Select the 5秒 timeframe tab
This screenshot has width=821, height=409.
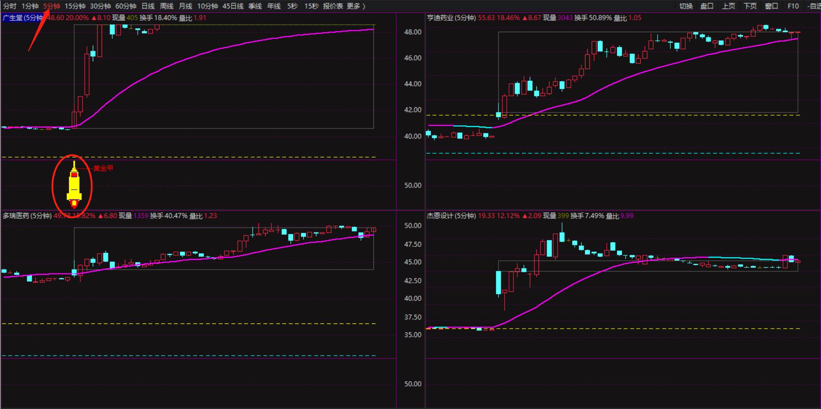point(293,6)
